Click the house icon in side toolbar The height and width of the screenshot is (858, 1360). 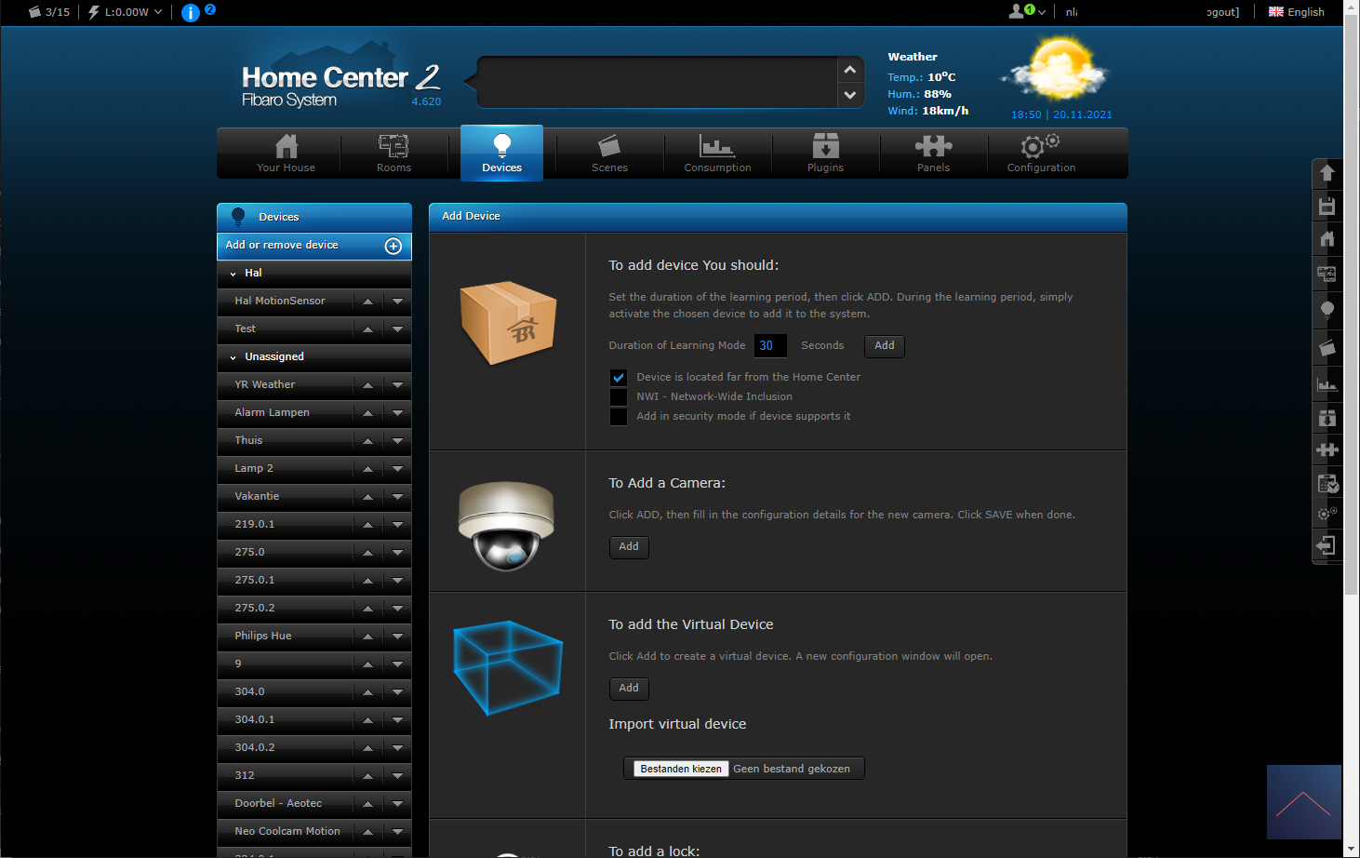1327,239
